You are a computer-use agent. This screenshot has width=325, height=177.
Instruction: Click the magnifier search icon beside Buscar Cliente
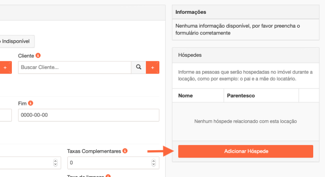tap(138, 67)
